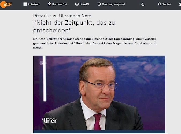Image resolution: width=181 pixels, height=134 pixels.
Task: Click the dark bar beneath the video
Action: 99,132
